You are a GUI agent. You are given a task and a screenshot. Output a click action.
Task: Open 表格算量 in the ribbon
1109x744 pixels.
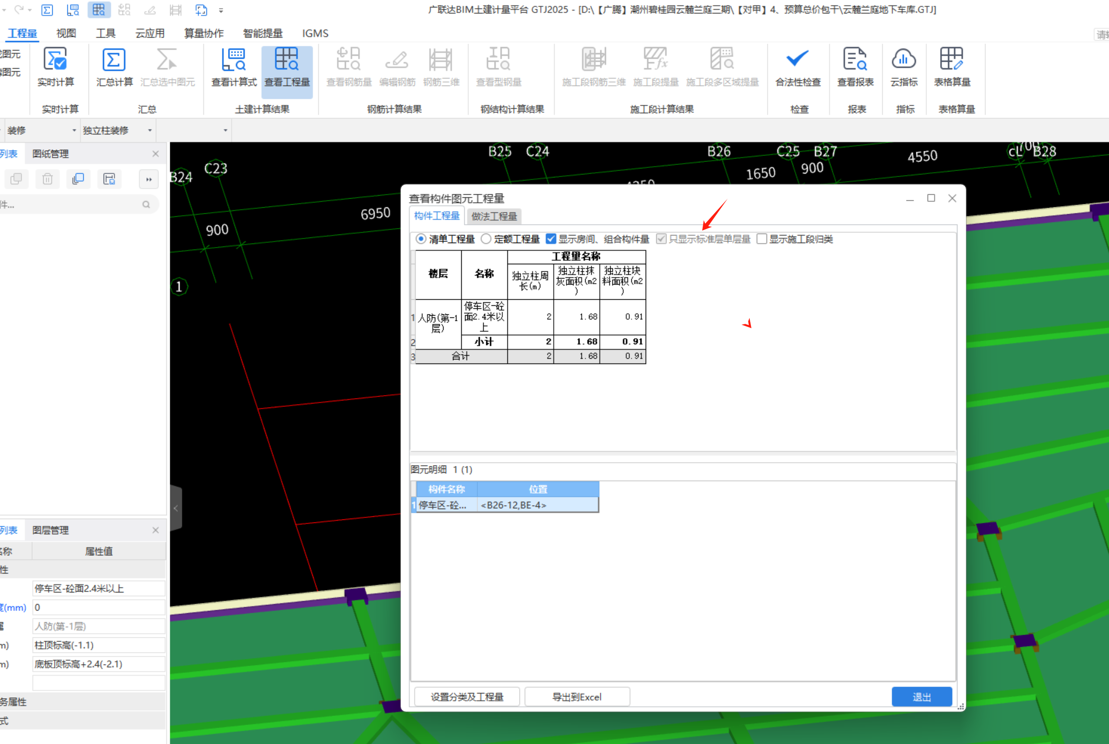(952, 67)
